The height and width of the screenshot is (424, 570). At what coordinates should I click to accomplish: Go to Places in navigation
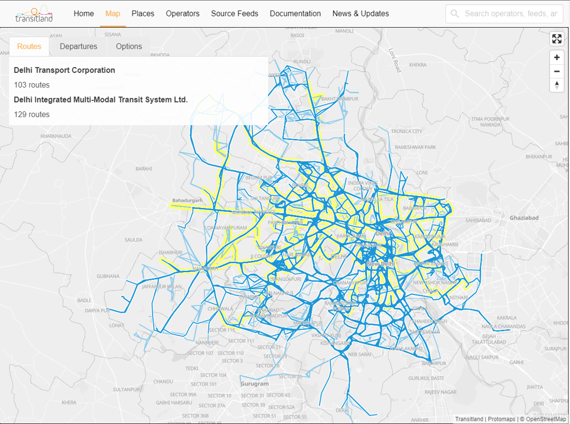(x=143, y=14)
